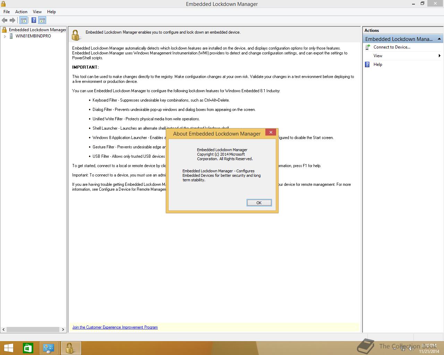Click the server icon beside WIN81EMBINDPRO
Screen dimensions: 444x355
pyautogui.click(x=11, y=36)
